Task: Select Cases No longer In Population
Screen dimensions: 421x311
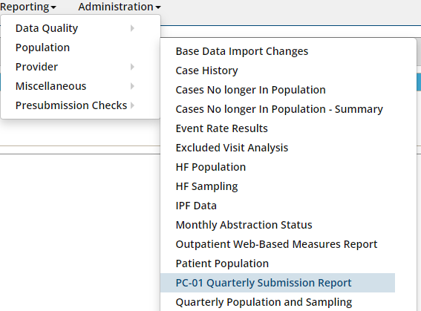Action: [x=250, y=90]
